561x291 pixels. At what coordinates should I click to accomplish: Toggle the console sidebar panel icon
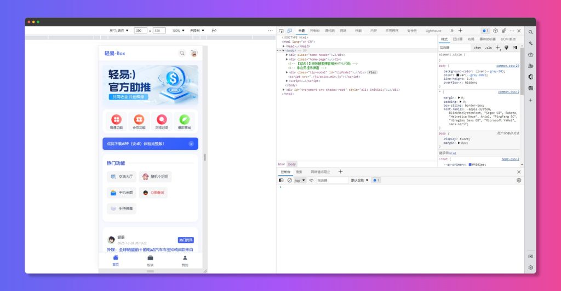tap(281, 180)
